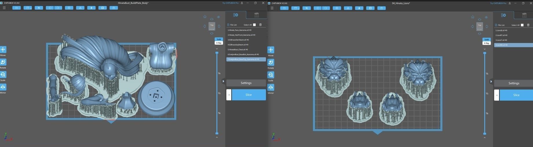
Task: Click Repair icon in Lions window toolbar
Action: coord(381,8)
